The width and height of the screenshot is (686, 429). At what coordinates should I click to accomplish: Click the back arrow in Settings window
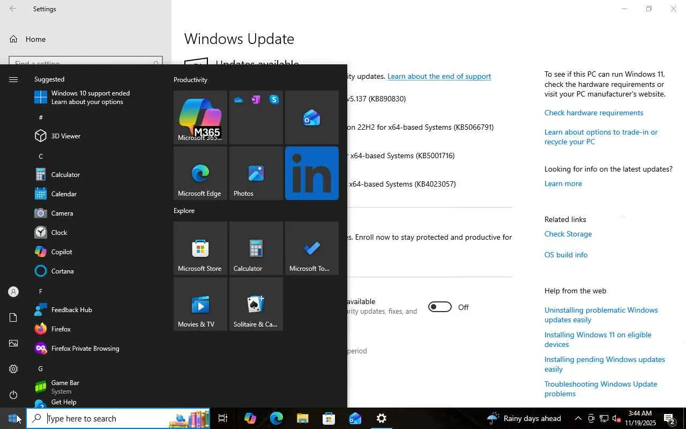(x=13, y=9)
